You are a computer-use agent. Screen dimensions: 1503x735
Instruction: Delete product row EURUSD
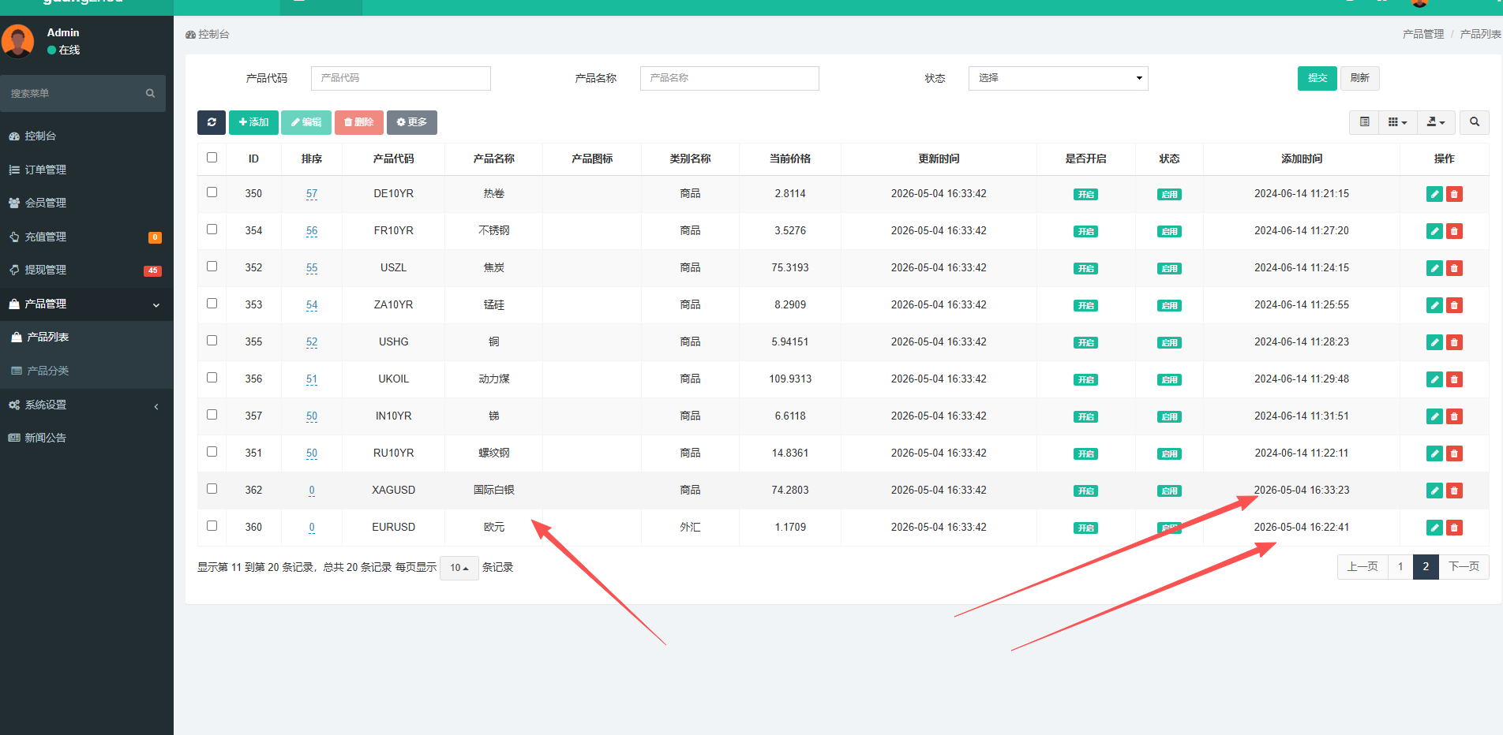click(1454, 528)
